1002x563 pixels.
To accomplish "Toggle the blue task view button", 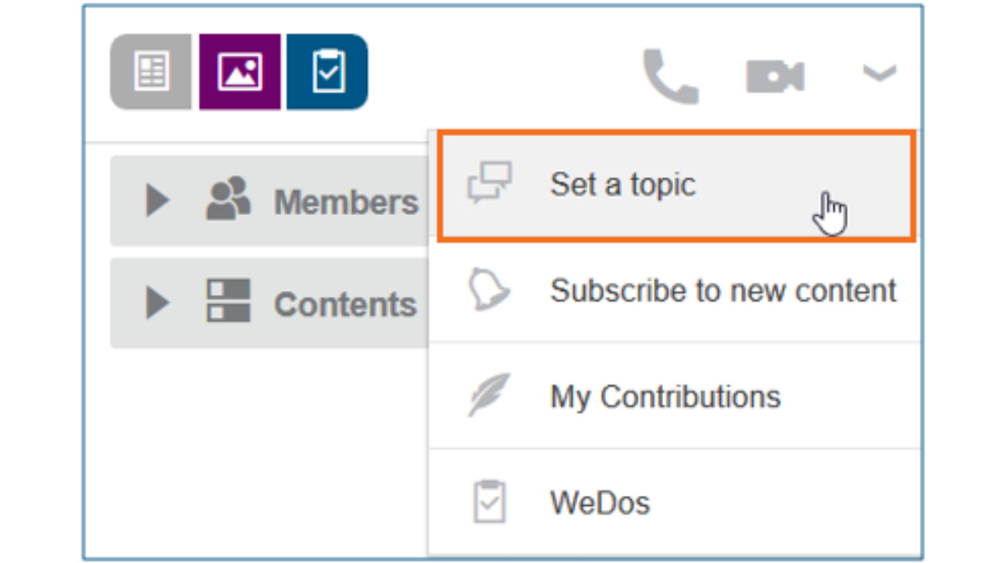I will [x=327, y=72].
